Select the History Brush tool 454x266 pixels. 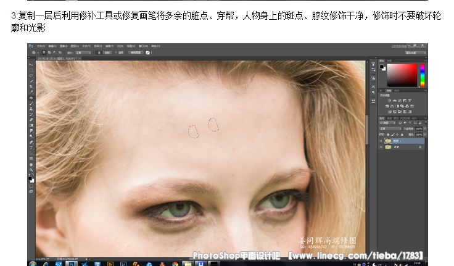click(x=31, y=114)
